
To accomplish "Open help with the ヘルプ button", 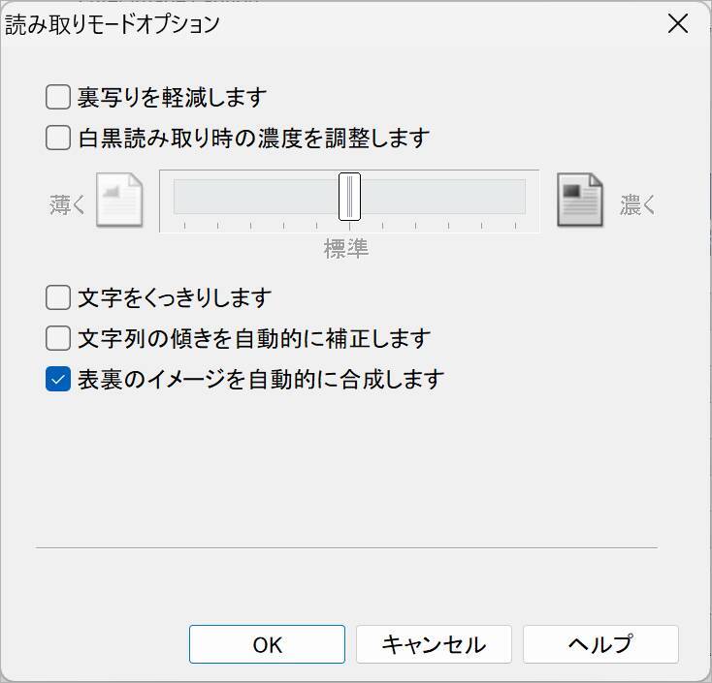I will pos(599,644).
